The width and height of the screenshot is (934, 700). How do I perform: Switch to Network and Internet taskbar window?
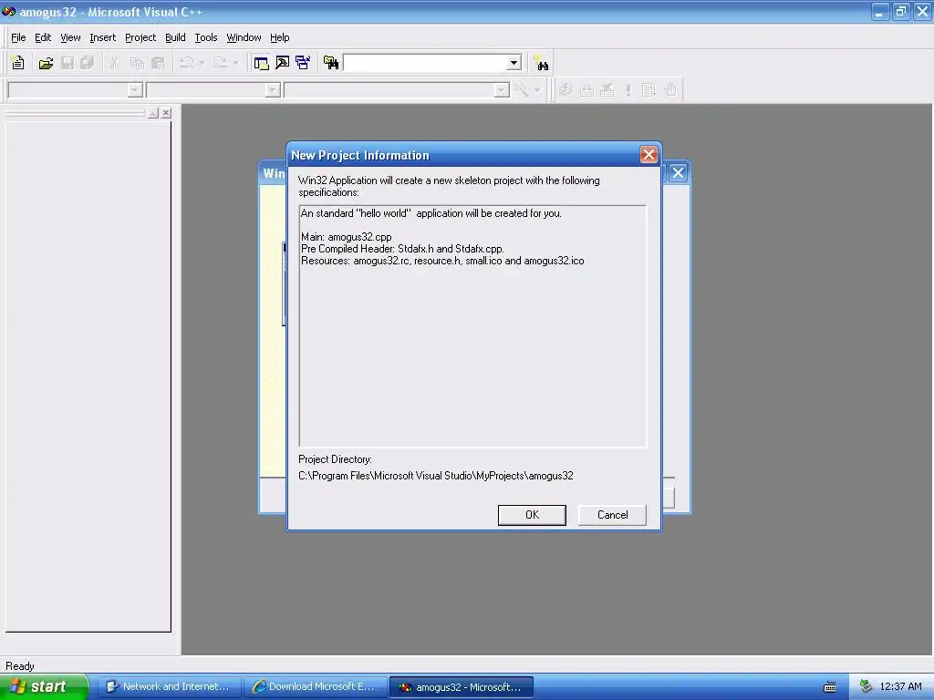(x=169, y=687)
